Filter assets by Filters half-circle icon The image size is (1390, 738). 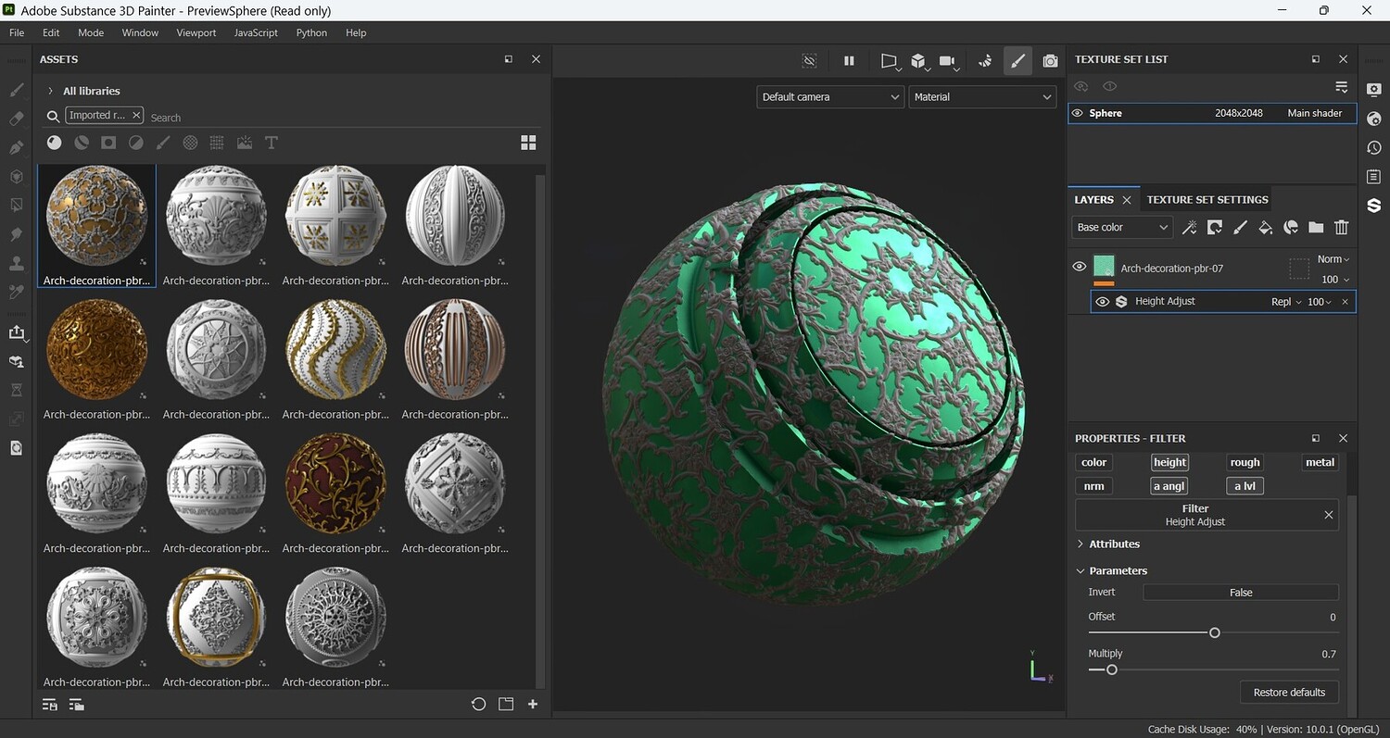point(136,143)
